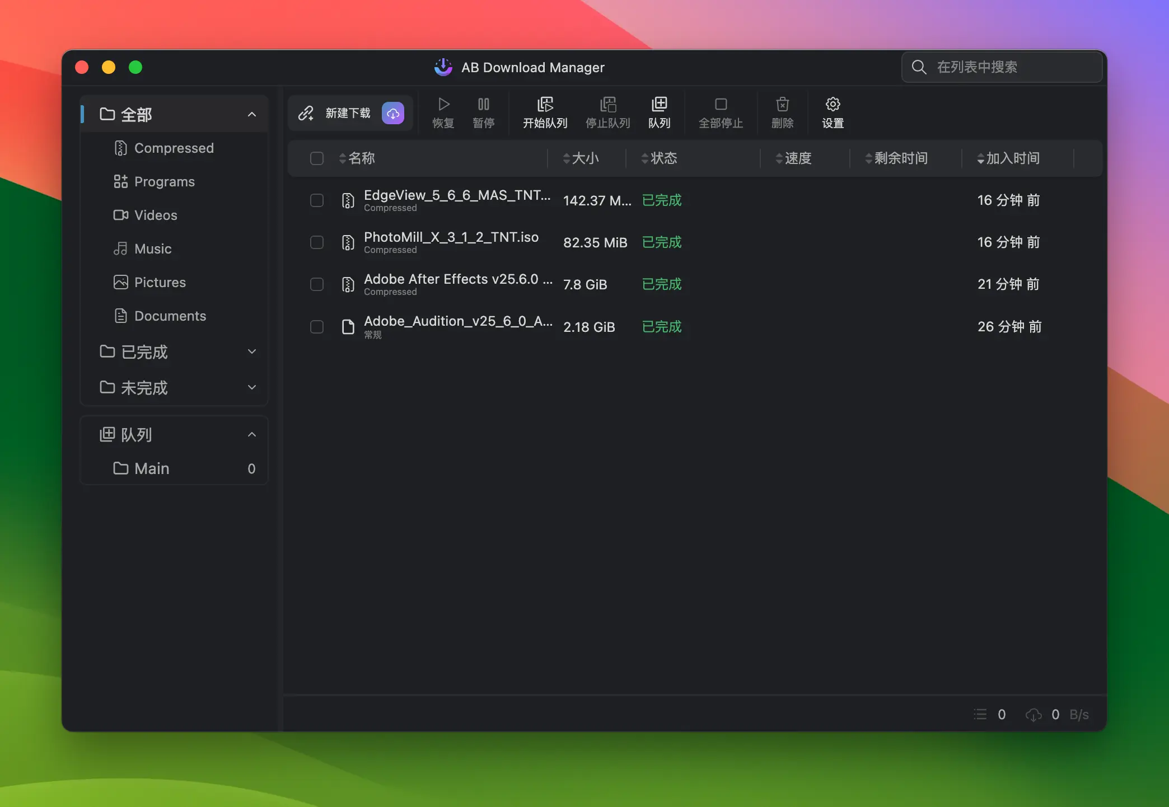Click the purple cloud download icon
The image size is (1169, 807).
coord(393,114)
